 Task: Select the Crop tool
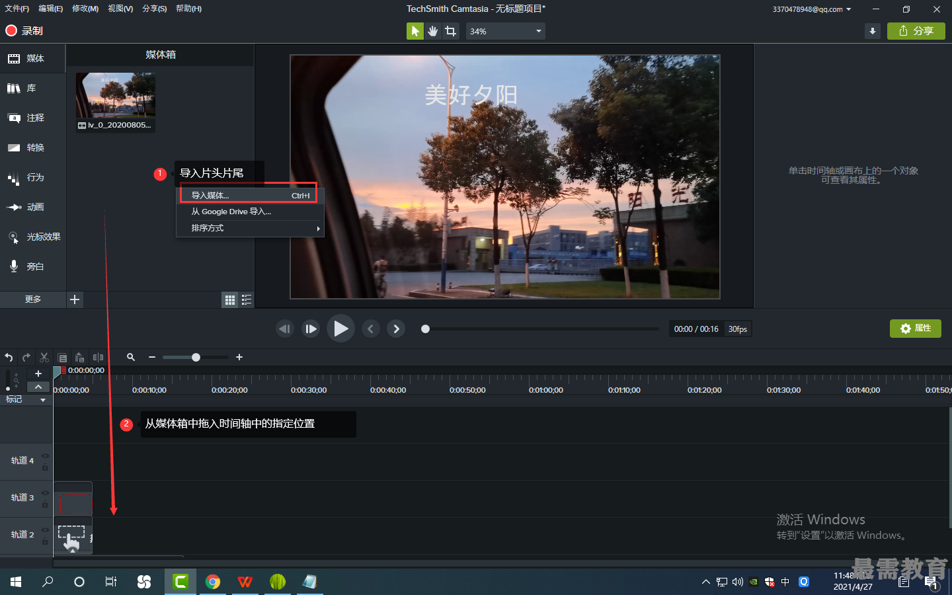point(451,31)
